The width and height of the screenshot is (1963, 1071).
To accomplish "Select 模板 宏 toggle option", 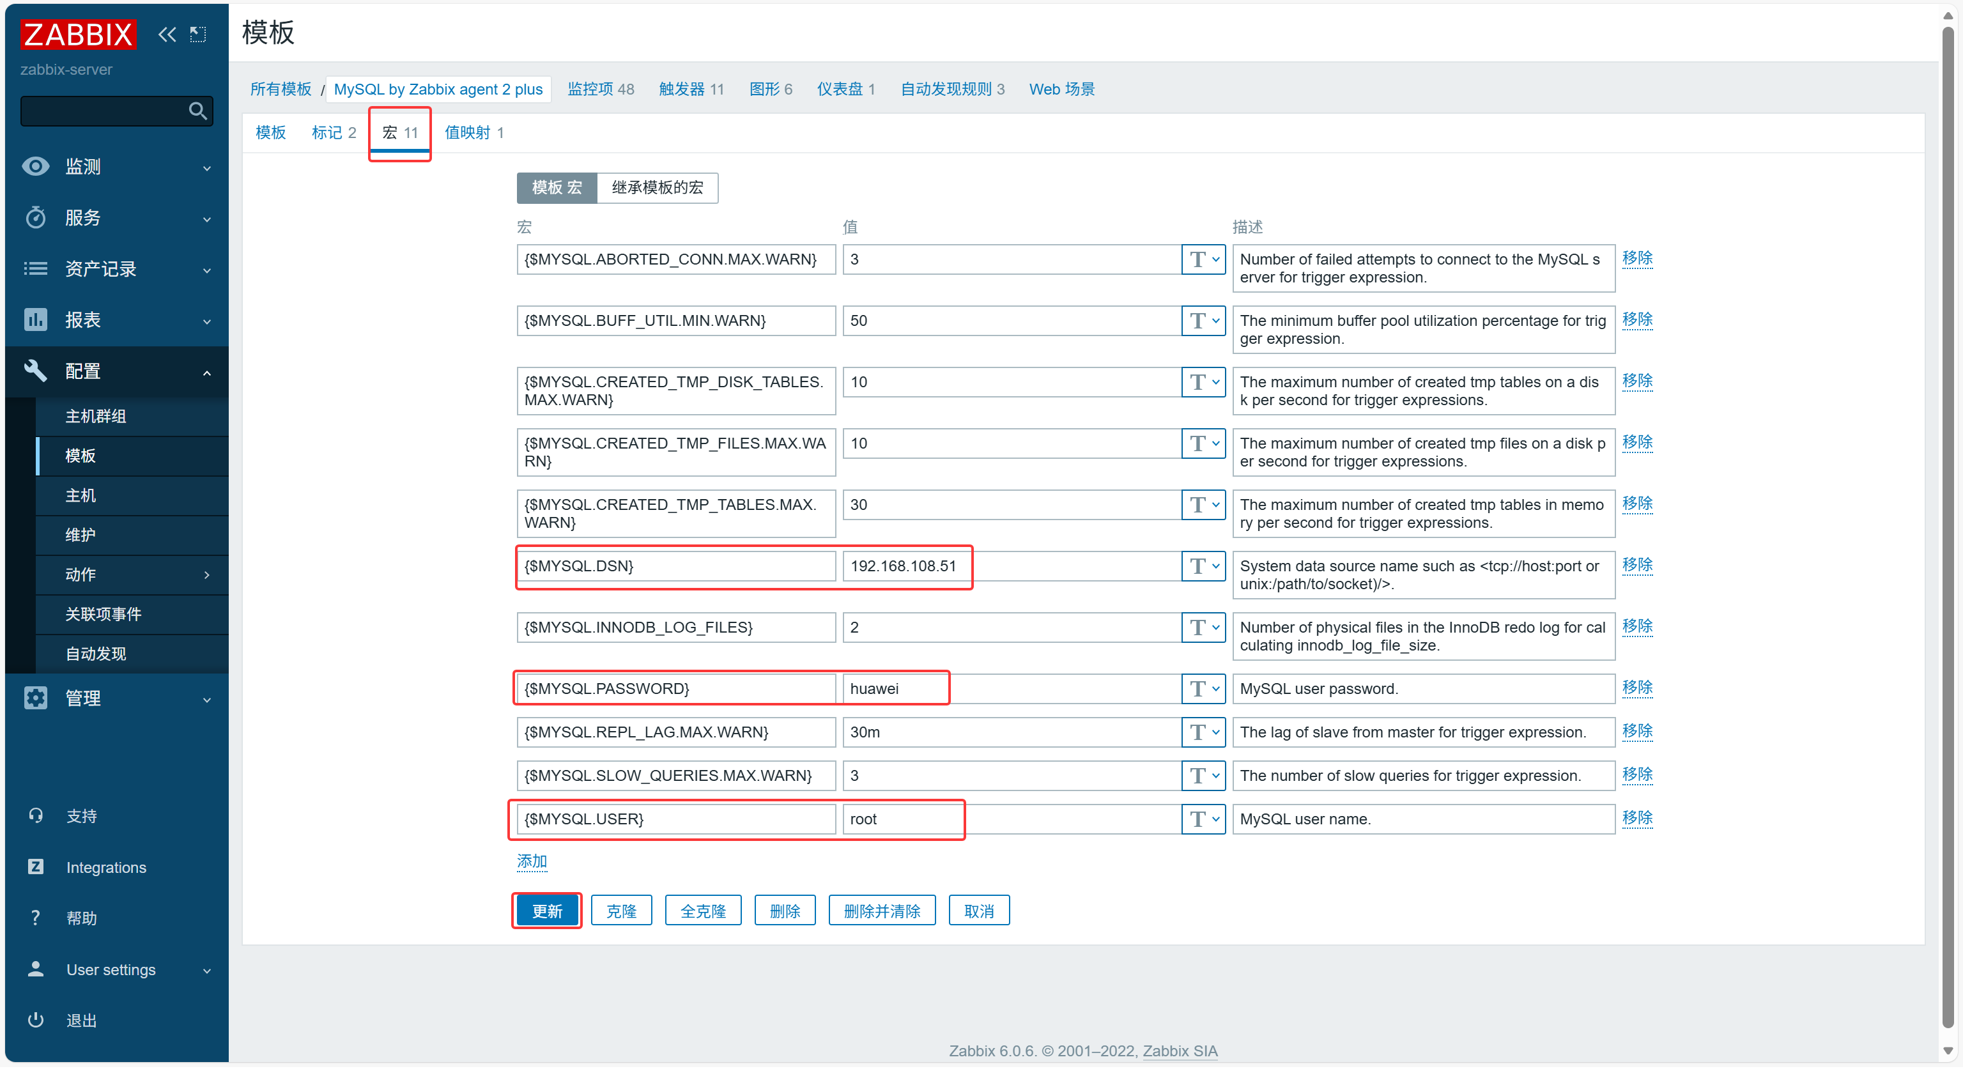I will point(557,187).
